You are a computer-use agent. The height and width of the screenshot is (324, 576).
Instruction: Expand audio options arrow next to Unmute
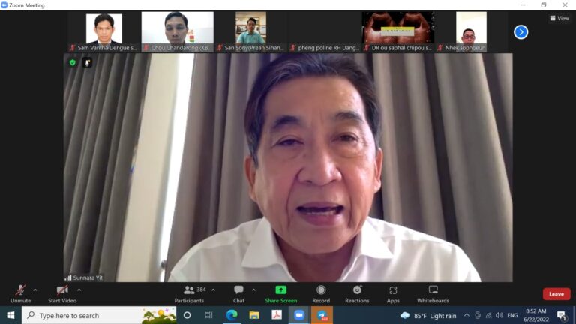coord(35,289)
